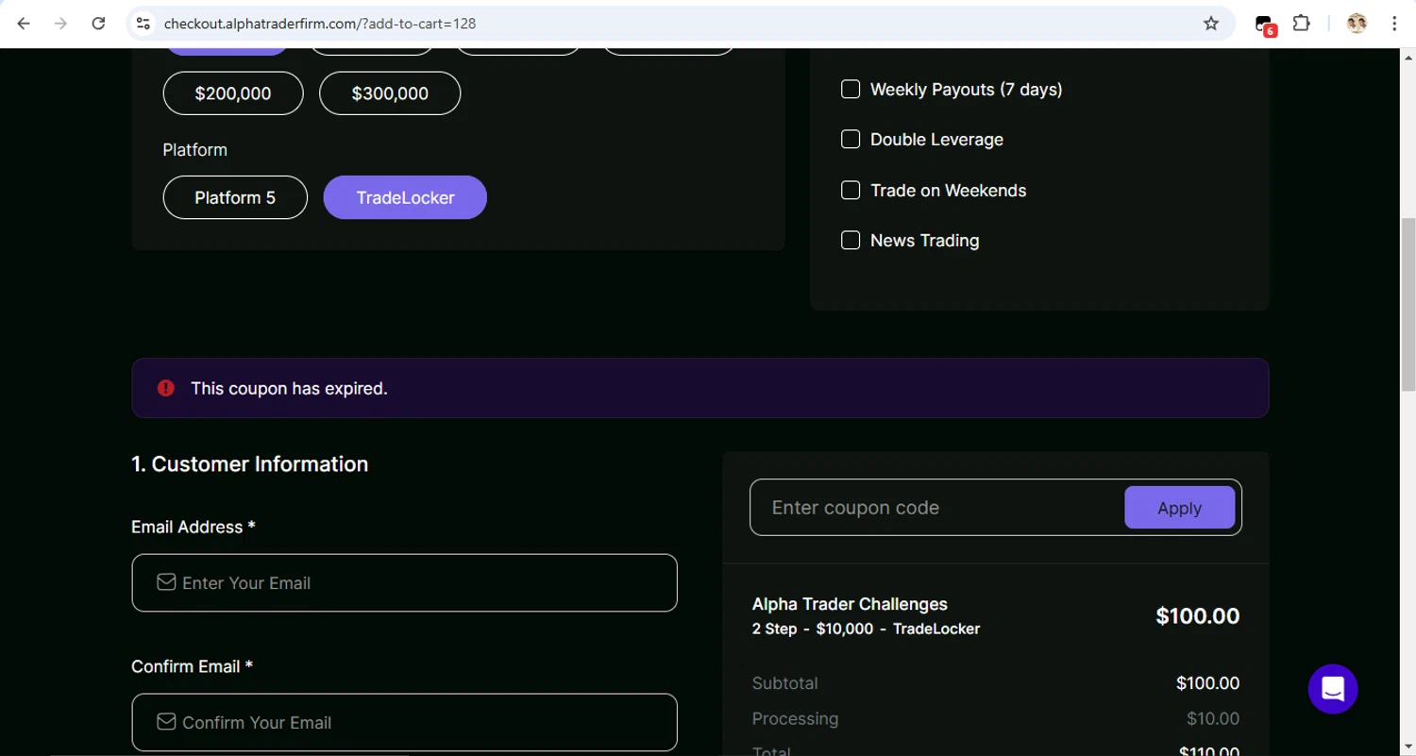The image size is (1416, 756).
Task: Click the 'This coupon has expired.' message
Action: point(289,388)
